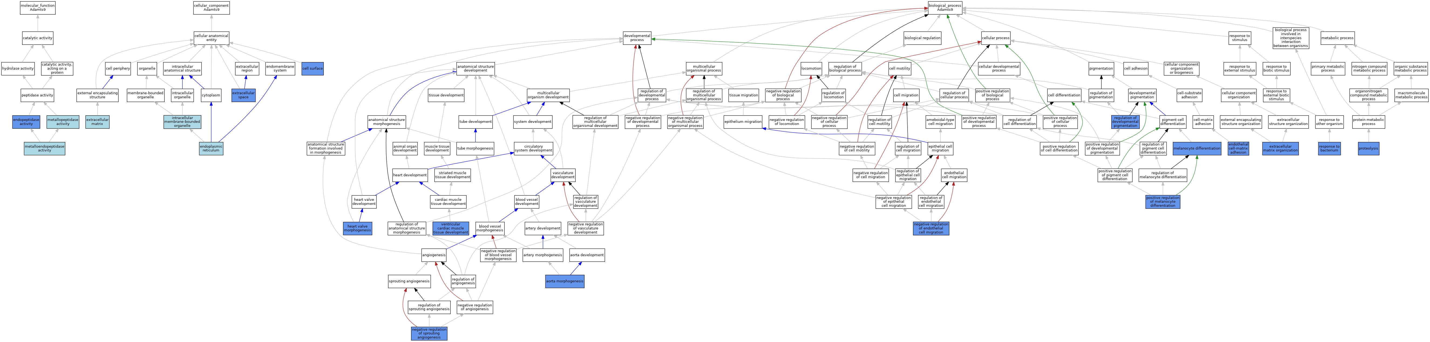
Task: Select the cell differentiation node
Action: (x=1064, y=96)
